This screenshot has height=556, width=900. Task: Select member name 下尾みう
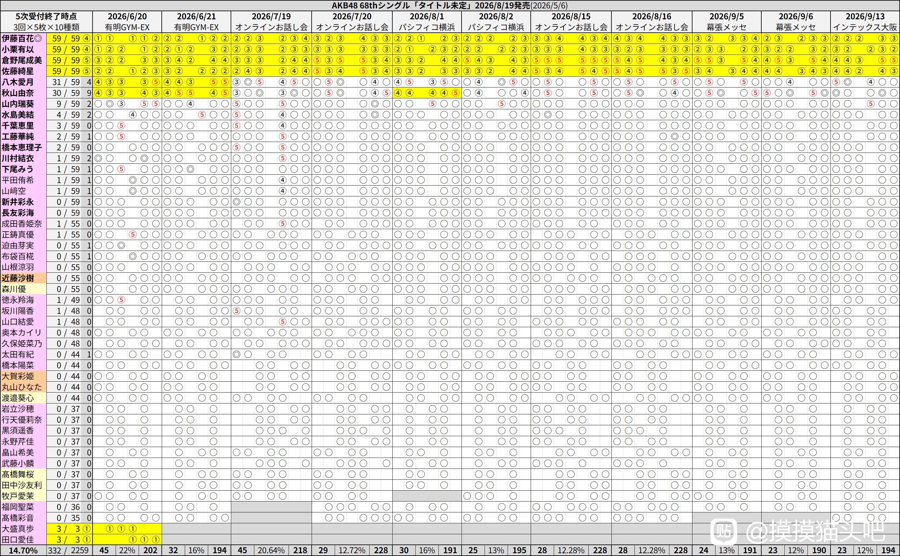point(18,169)
